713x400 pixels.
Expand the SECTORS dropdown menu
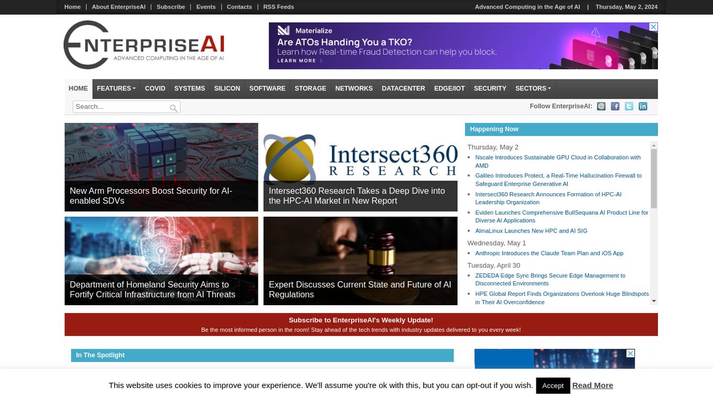[533, 88]
